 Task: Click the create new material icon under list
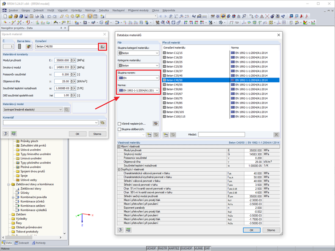click(166, 135)
